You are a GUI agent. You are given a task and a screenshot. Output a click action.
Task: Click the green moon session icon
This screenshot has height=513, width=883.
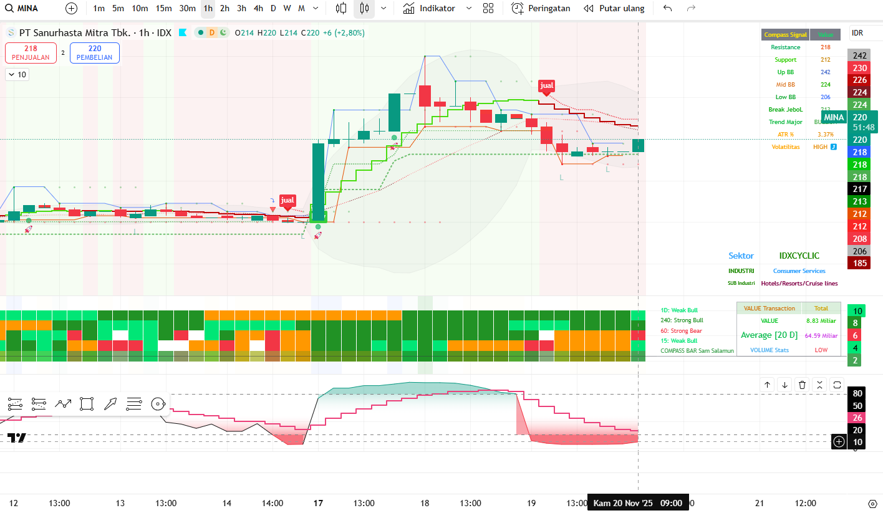[x=222, y=32]
